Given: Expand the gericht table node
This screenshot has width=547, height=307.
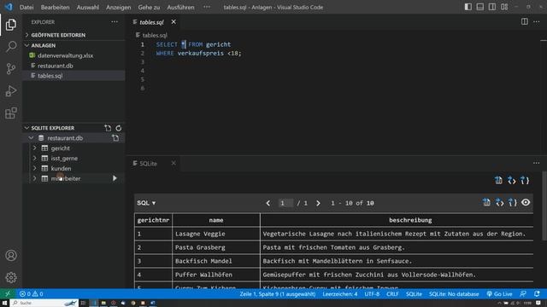Looking at the screenshot, I should click(x=34, y=148).
